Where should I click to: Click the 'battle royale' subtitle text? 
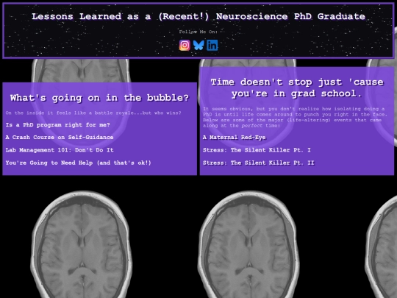[x=93, y=113]
